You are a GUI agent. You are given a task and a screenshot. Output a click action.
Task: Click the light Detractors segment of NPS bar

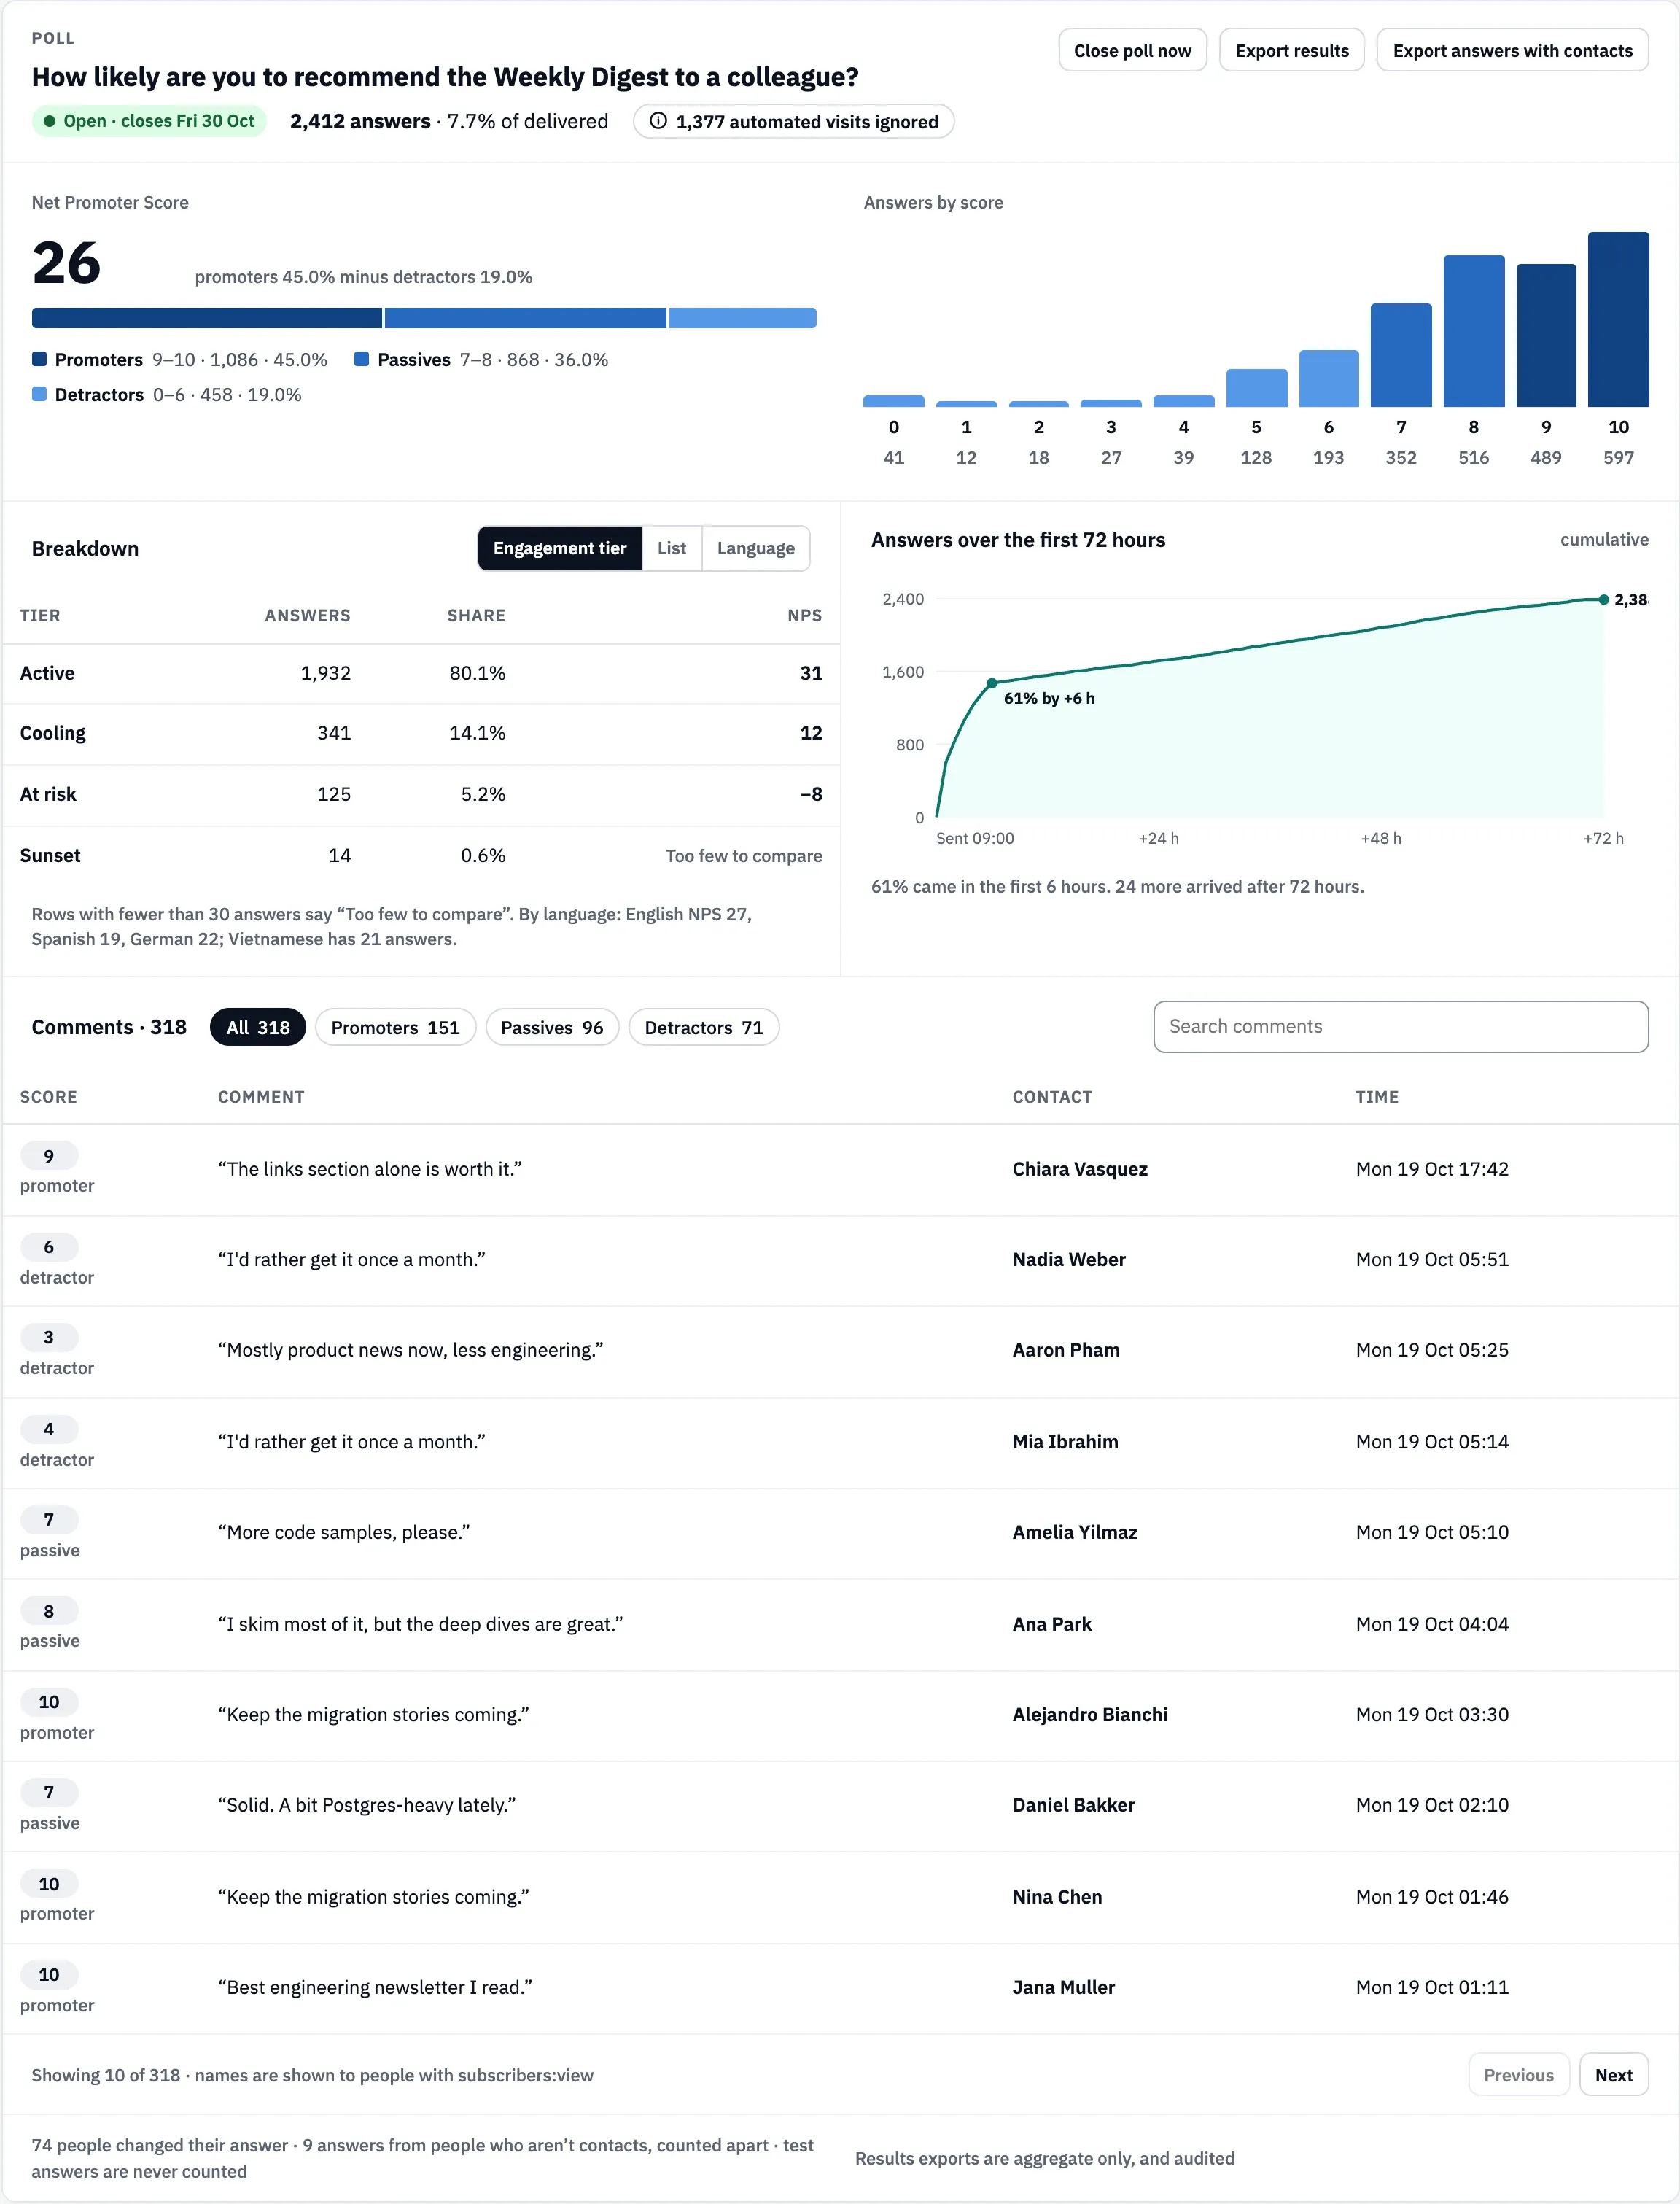742,318
